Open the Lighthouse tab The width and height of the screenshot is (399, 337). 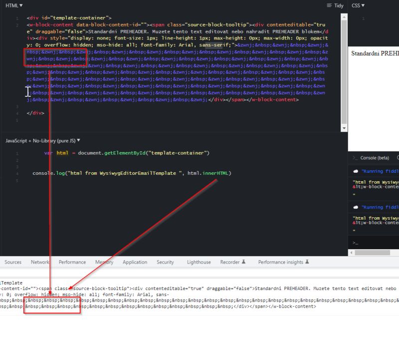click(198, 262)
